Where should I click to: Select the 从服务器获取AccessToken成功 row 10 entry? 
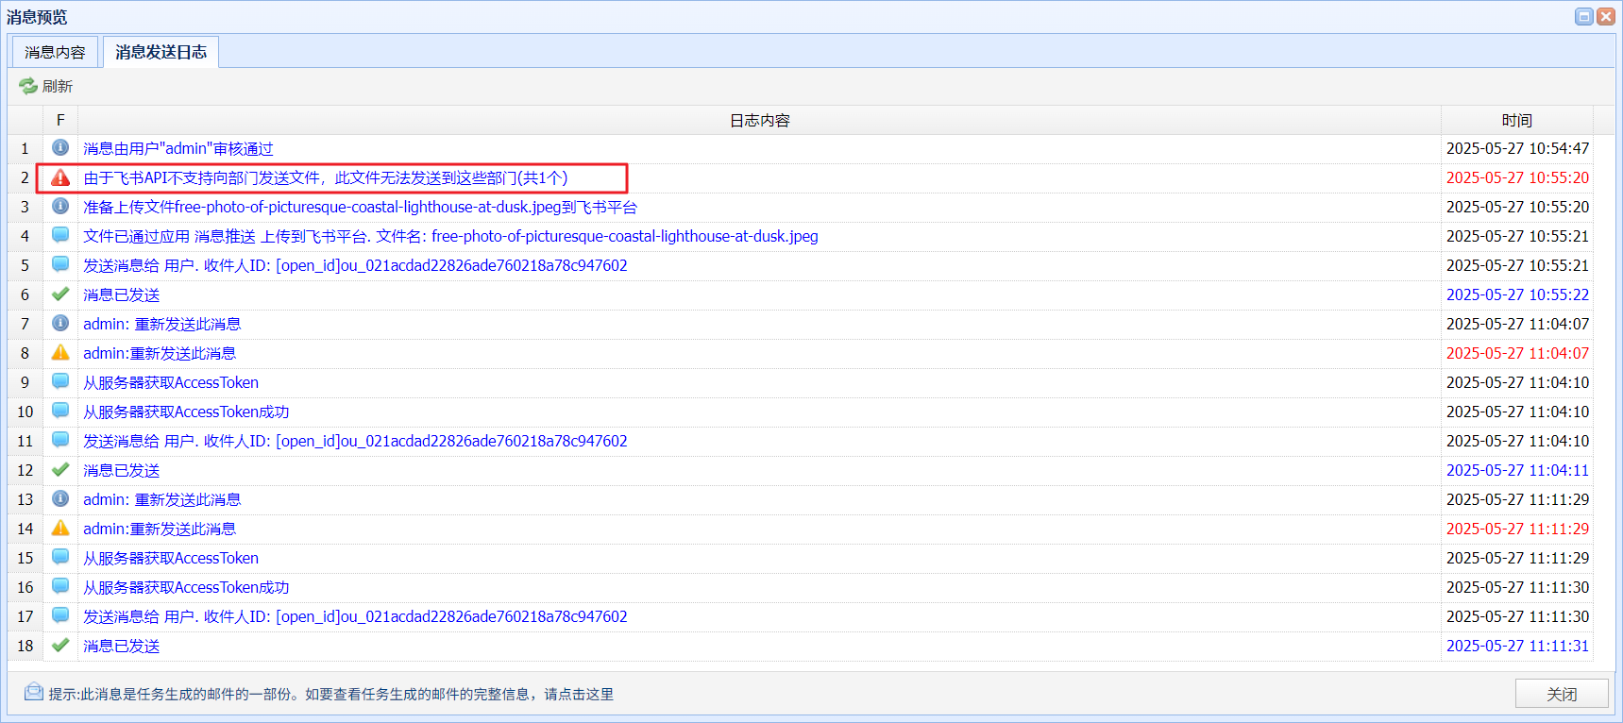pyautogui.click(x=186, y=412)
